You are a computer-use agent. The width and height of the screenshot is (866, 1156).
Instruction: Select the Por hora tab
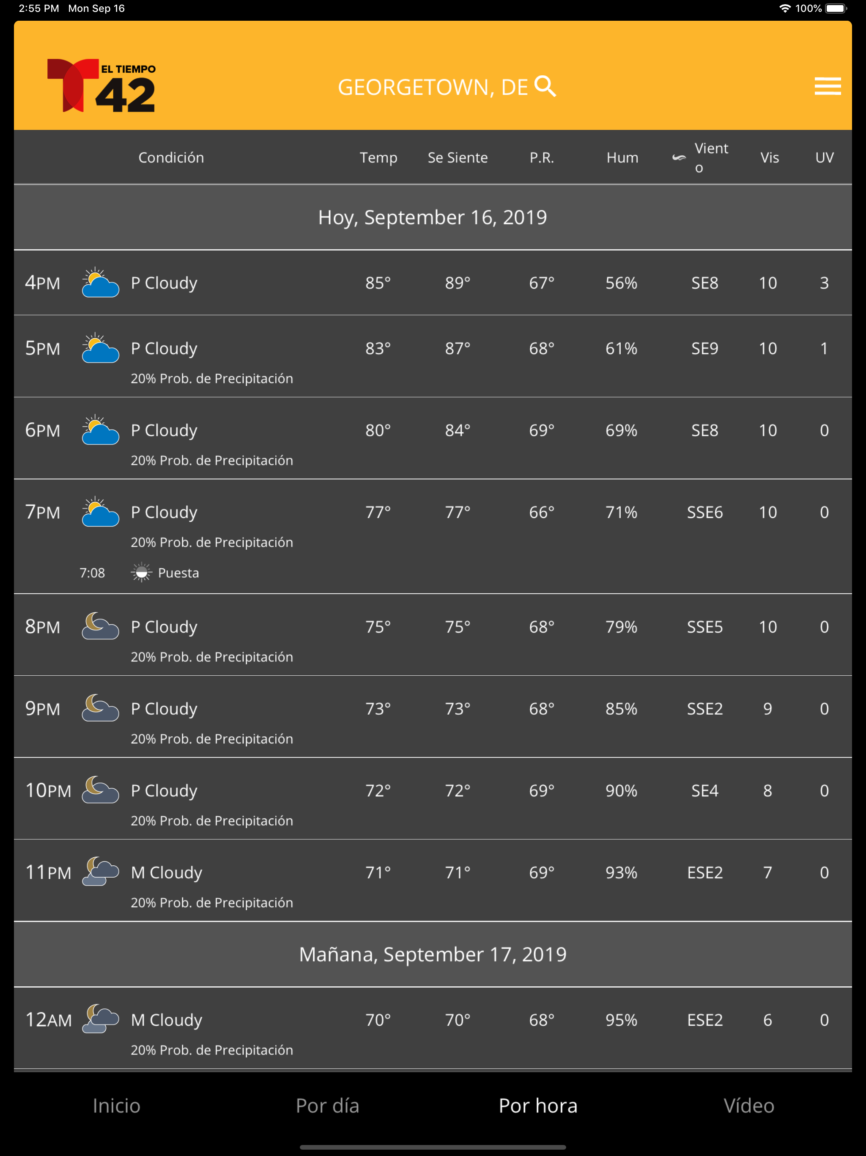[538, 1105]
